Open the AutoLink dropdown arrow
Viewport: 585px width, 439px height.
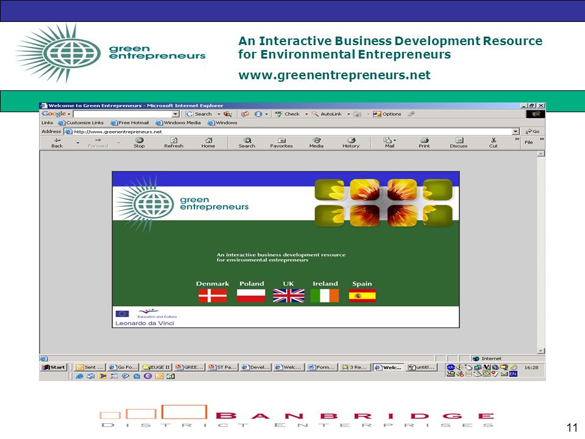(349, 114)
